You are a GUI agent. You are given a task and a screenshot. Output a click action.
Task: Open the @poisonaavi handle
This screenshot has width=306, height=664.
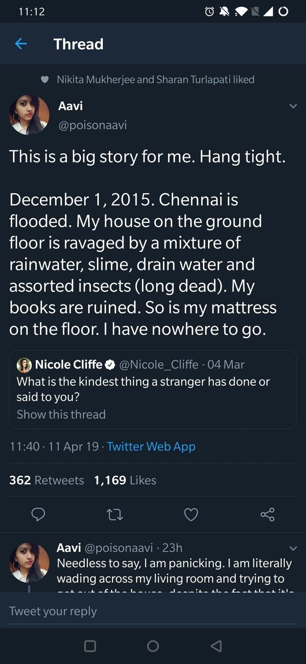click(92, 125)
